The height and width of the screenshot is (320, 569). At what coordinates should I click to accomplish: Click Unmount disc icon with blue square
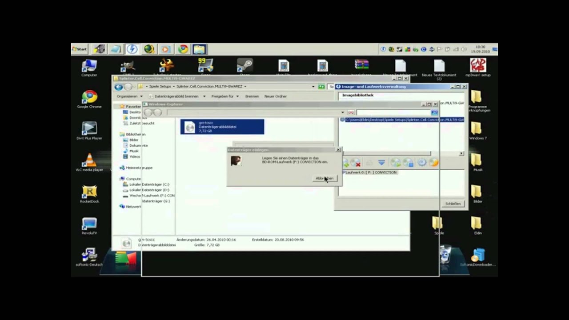point(408,163)
